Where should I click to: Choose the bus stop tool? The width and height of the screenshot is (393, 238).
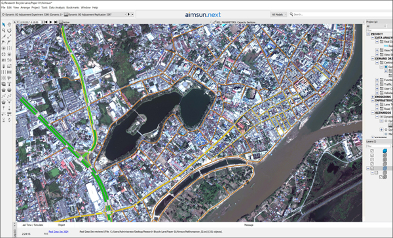[9, 66]
